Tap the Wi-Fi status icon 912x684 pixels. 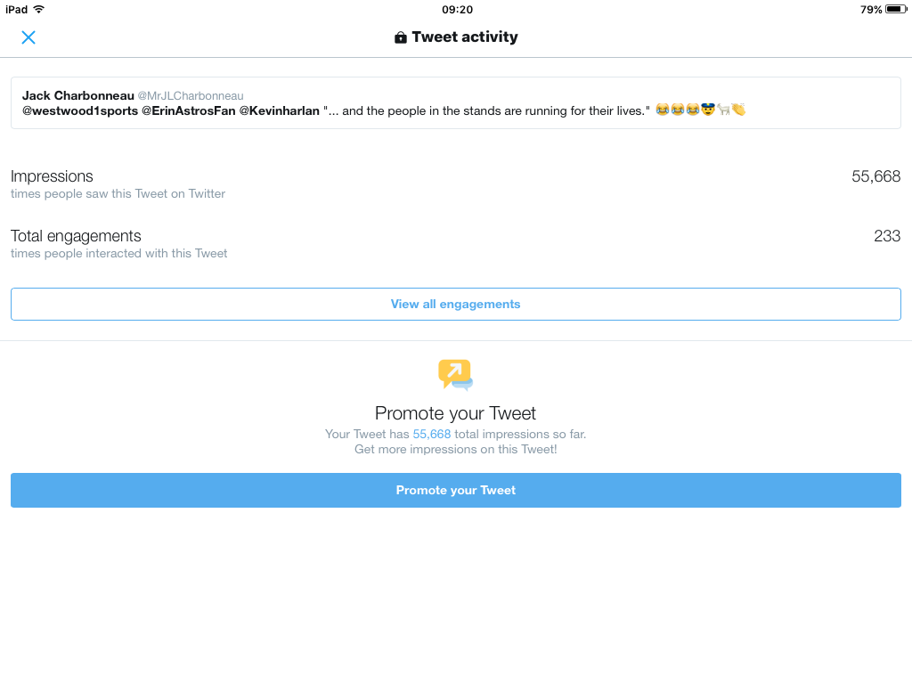(x=39, y=9)
